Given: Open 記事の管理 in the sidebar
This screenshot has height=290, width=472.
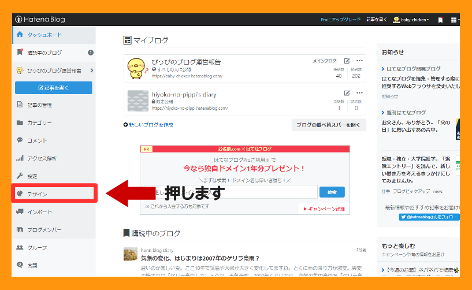Looking at the screenshot, I should [54, 105].
